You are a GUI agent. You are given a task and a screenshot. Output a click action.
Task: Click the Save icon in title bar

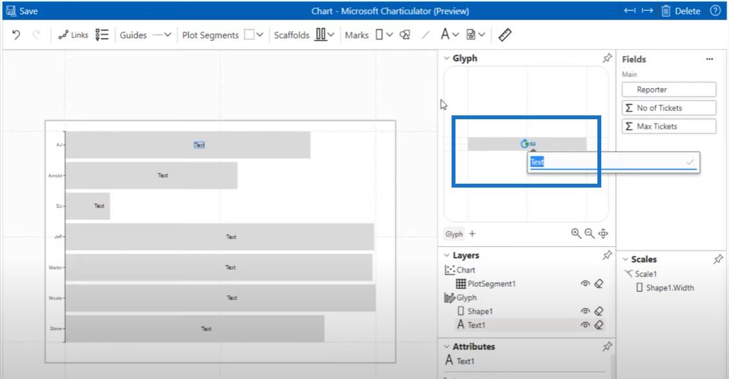(x=11, y=11)
